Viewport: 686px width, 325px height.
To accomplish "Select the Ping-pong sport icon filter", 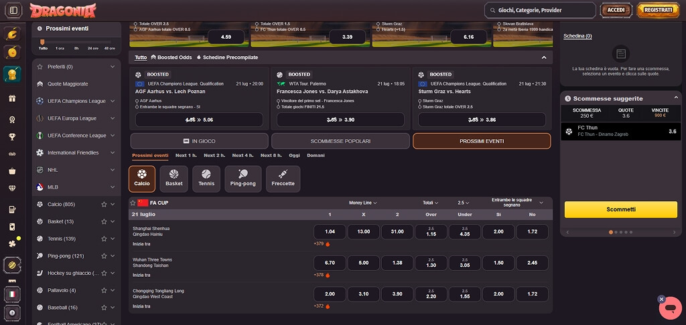I will pyautogui.click(x=243, y=179).
